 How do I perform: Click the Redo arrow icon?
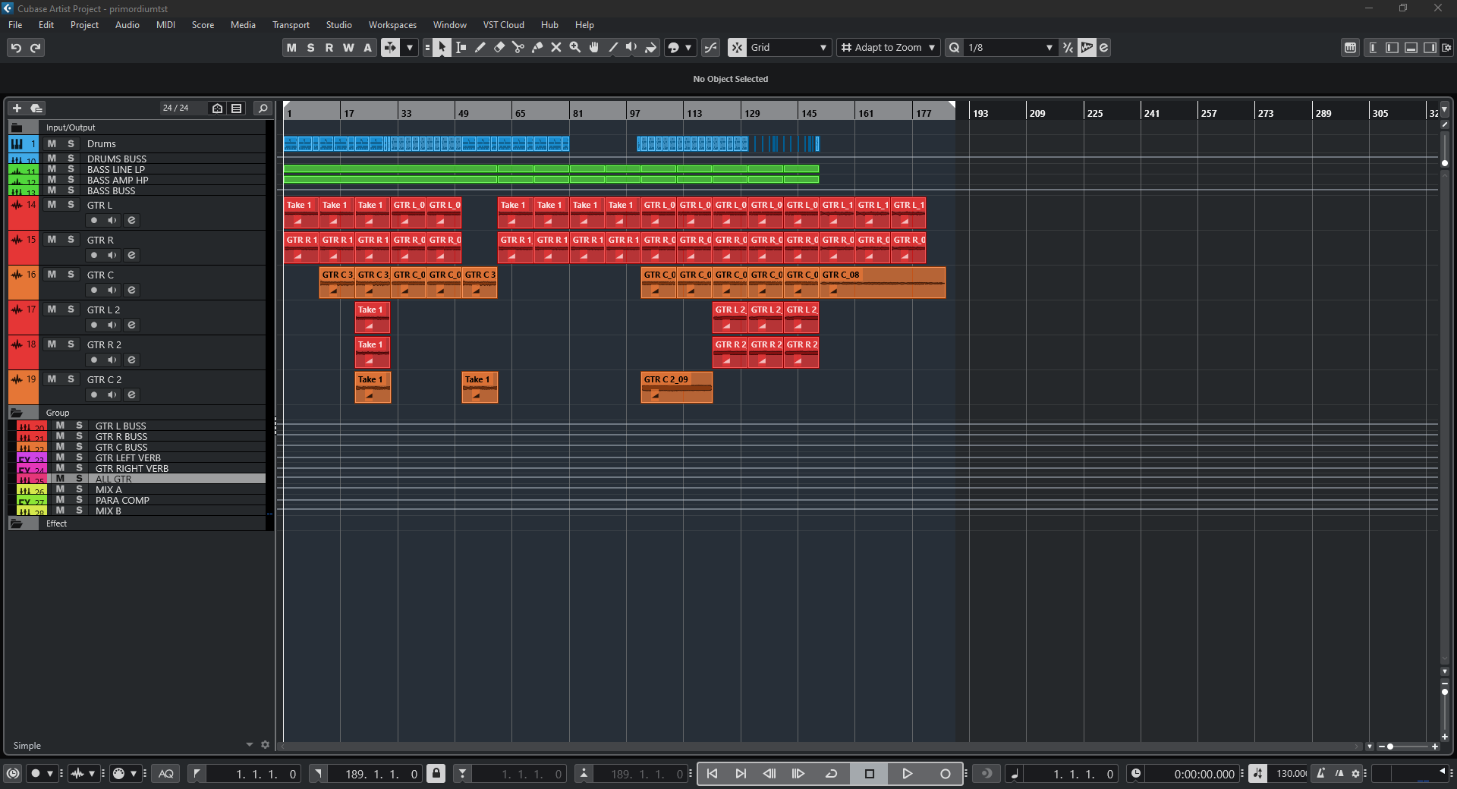(x=35, y=48)
